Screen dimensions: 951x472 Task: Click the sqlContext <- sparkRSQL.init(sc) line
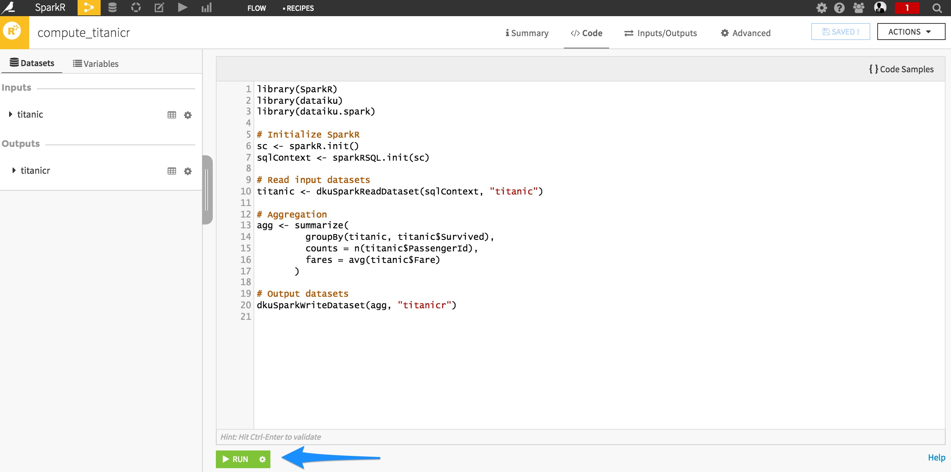coord(343,158)
